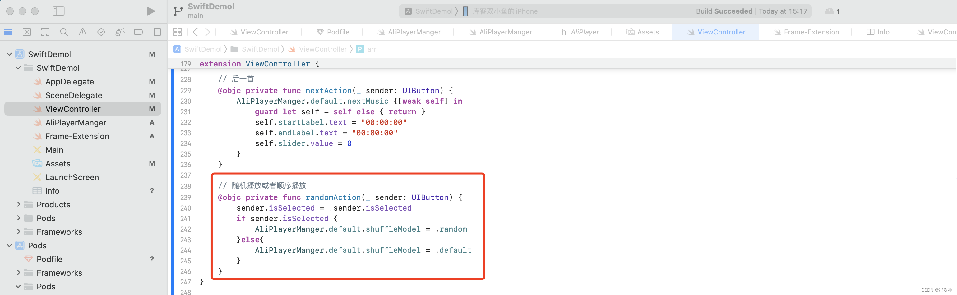The image size is (957, 295).
Task: Switch to the Info tab
Action: tap(878, 32)
